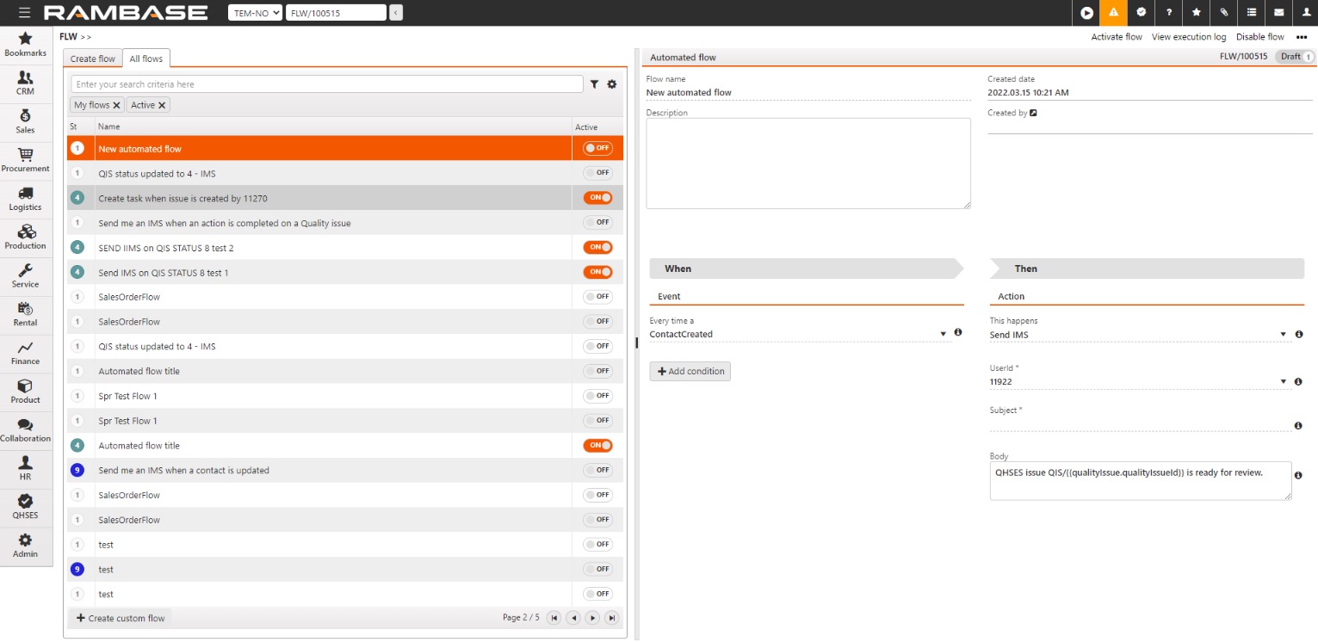The width and height of the screenshot is (1318, 642).
Task: Click the filter funnel icon
Action: coord(594,84)
